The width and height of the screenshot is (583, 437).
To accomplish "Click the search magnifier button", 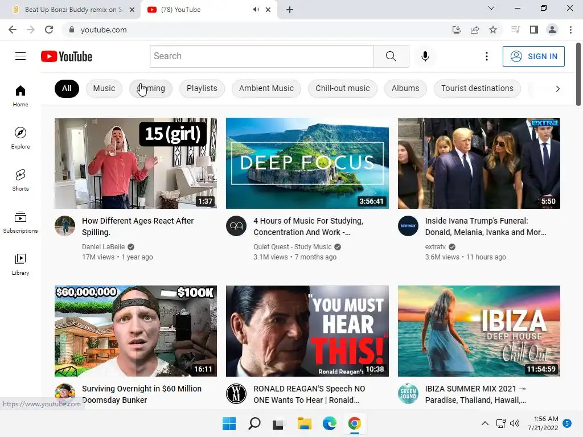I will 391,56.
